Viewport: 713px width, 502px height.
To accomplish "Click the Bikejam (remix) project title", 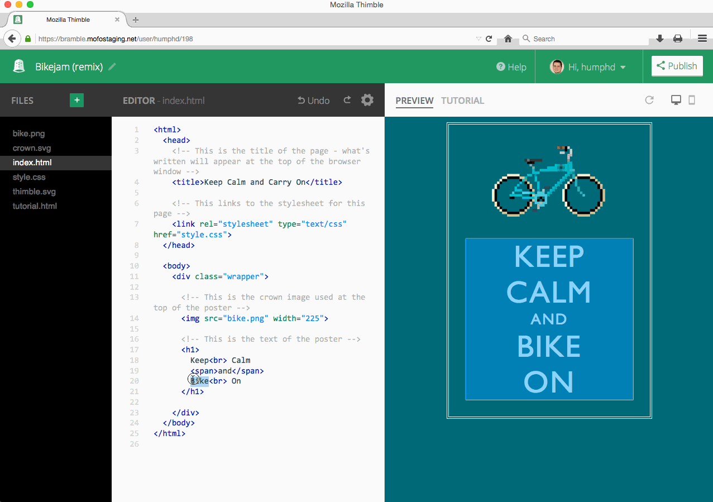I will (69, 67).
